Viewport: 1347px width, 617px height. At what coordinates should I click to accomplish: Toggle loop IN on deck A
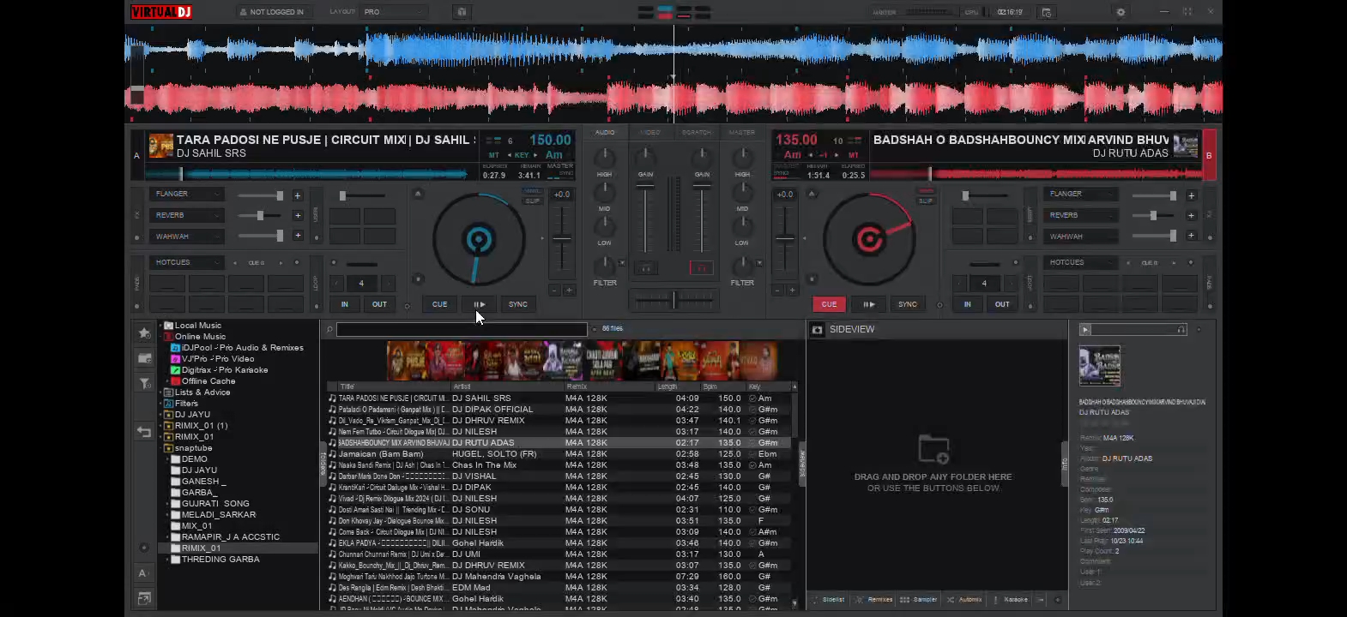tap(345, 304)
